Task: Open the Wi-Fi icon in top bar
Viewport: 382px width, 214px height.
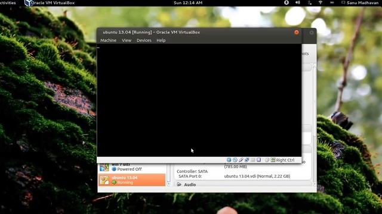Action: [321, 2]
